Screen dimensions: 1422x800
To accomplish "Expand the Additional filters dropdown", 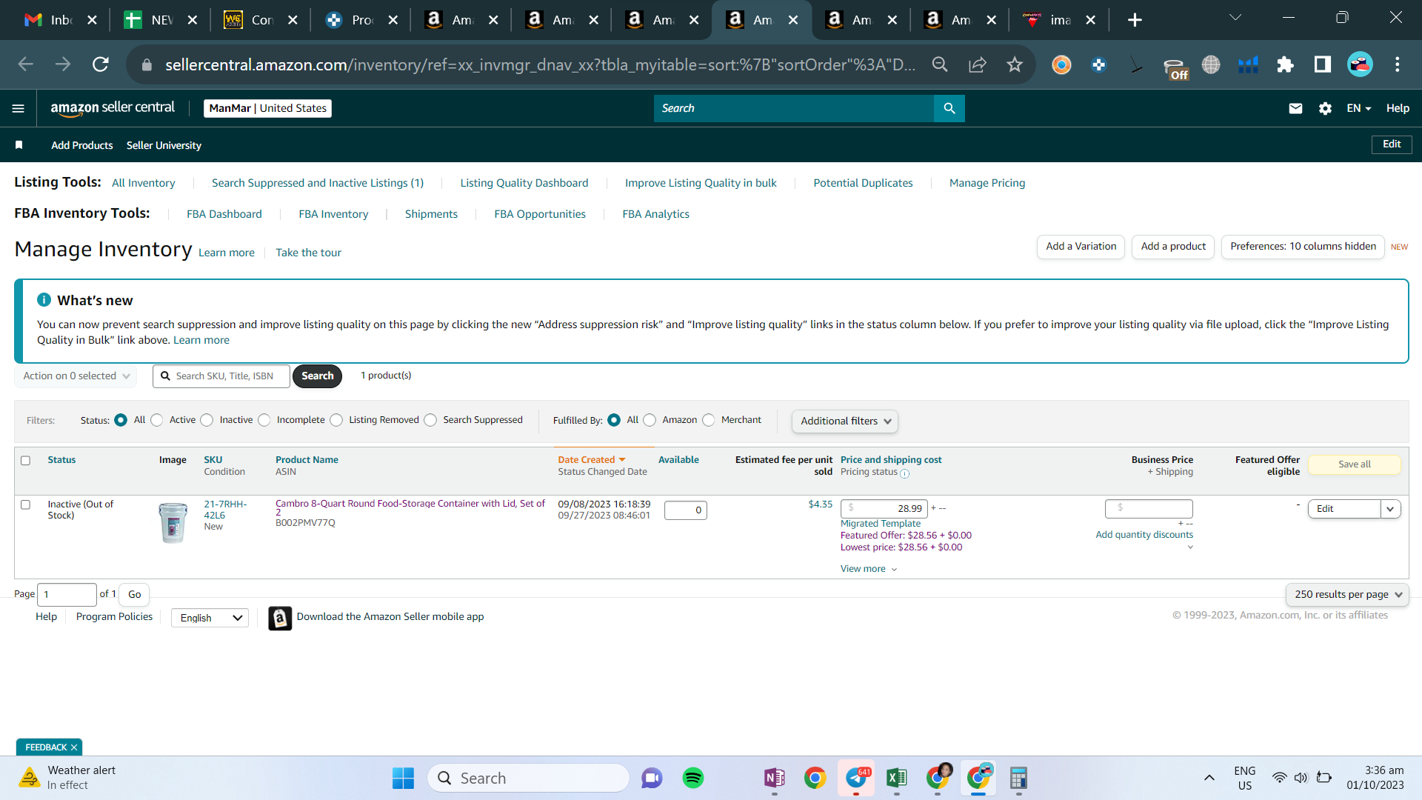I will pos(845,421).
